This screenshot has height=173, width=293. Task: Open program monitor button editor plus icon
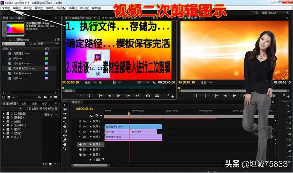point(288,96)
